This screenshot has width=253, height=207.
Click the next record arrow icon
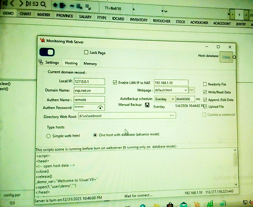(x=21, y=4)
